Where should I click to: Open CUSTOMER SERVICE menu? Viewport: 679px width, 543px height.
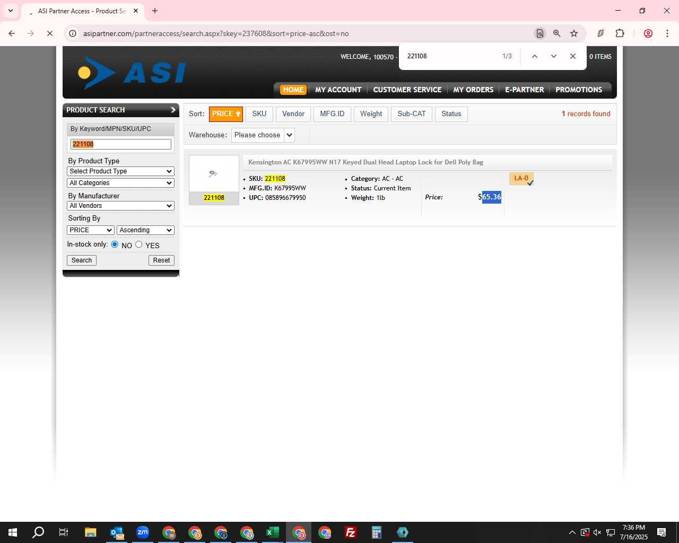[x=407, y=90]
